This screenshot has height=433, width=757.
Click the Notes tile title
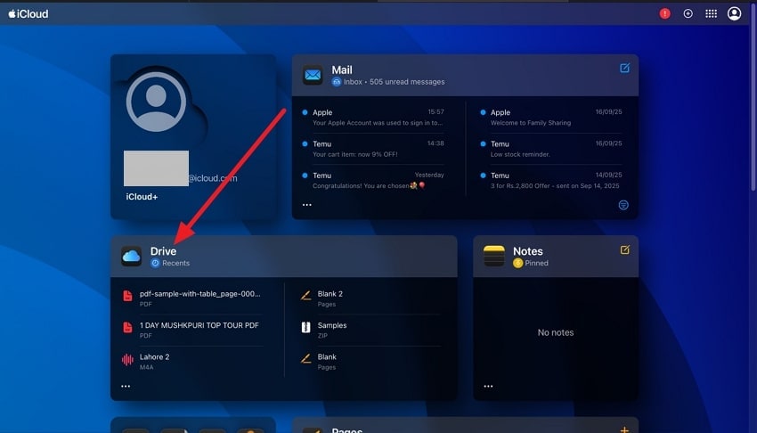[x=528, y=251]
